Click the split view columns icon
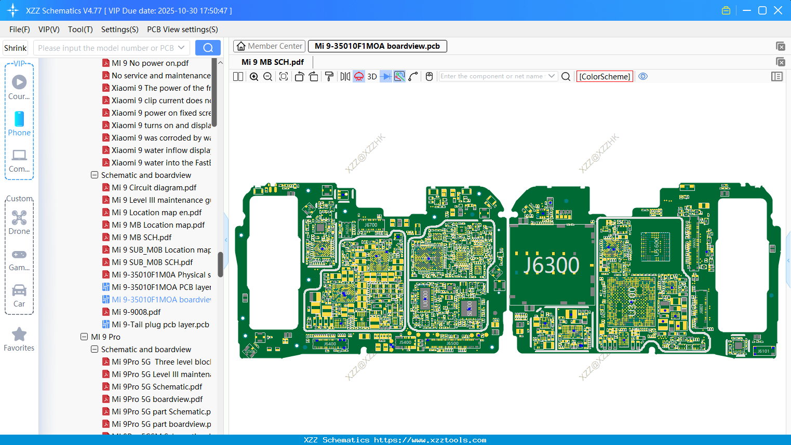This screenshot has width=791, height=445. click(x=238, y=77)
